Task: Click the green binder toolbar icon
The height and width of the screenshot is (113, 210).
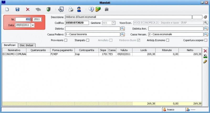Action: coord(49,9)
